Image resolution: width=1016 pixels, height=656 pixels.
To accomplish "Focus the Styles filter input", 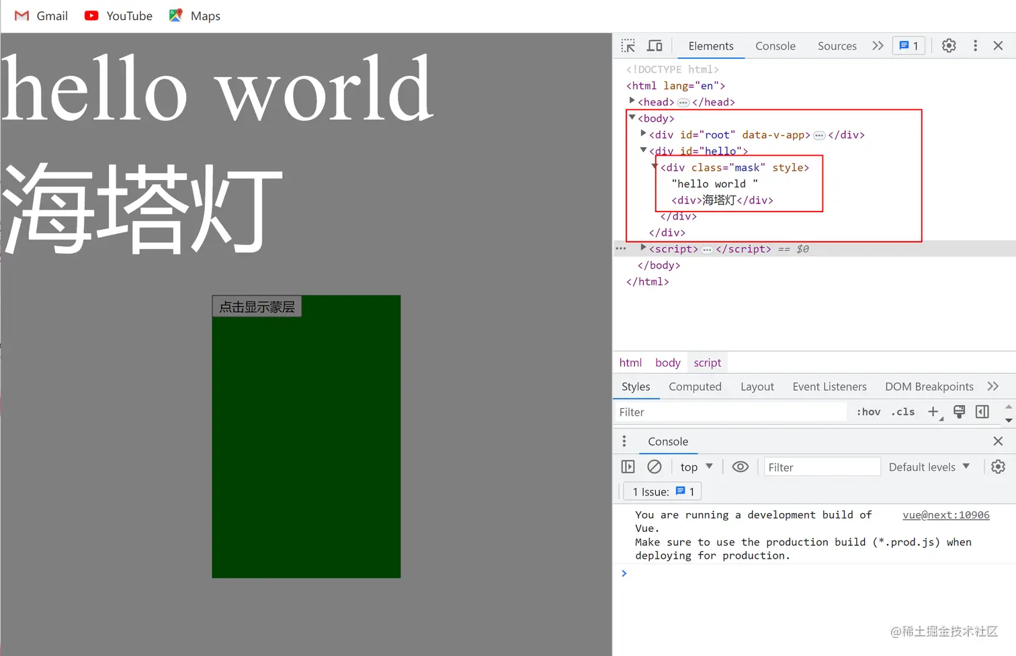I will coord(731,412).
